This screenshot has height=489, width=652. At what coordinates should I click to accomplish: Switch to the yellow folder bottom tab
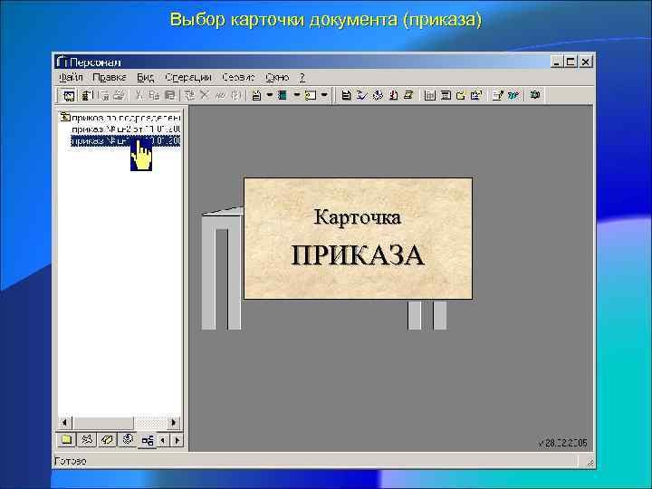pos(66,439)
